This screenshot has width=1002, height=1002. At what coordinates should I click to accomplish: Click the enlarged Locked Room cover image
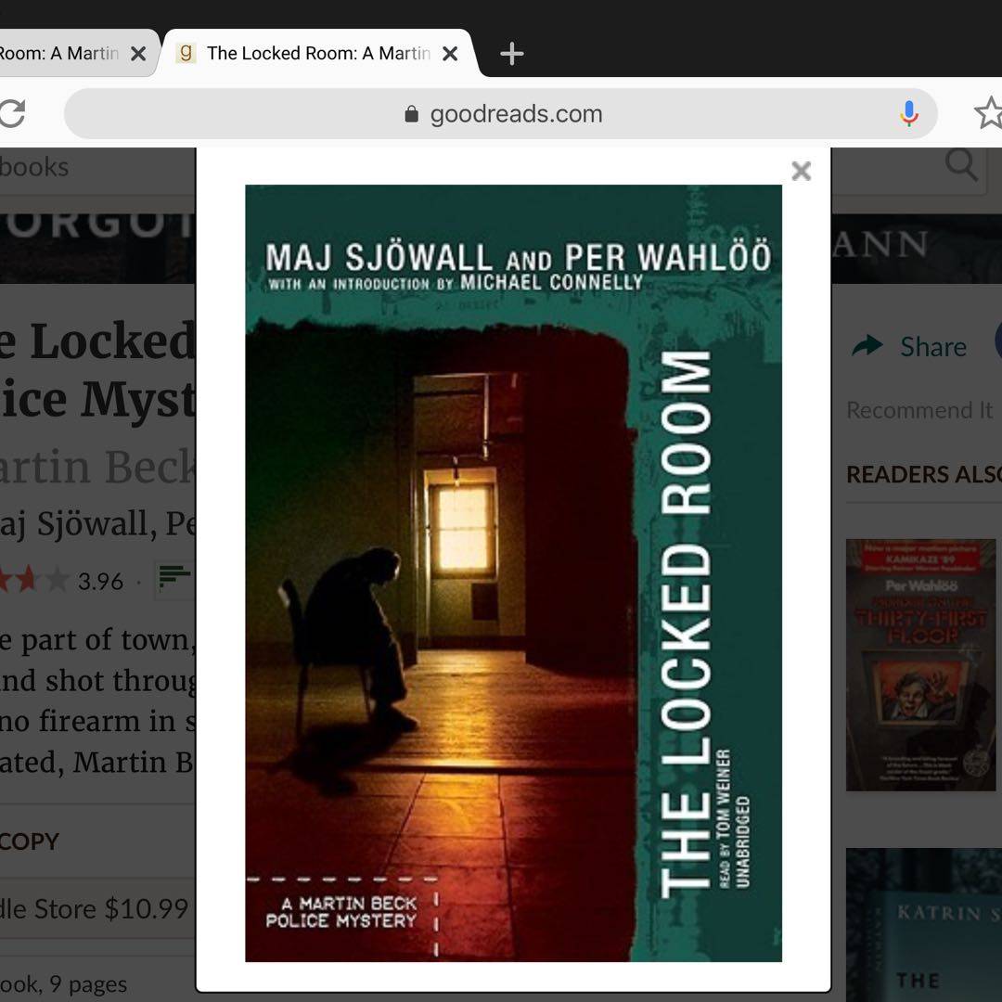[x=513, y=572]
